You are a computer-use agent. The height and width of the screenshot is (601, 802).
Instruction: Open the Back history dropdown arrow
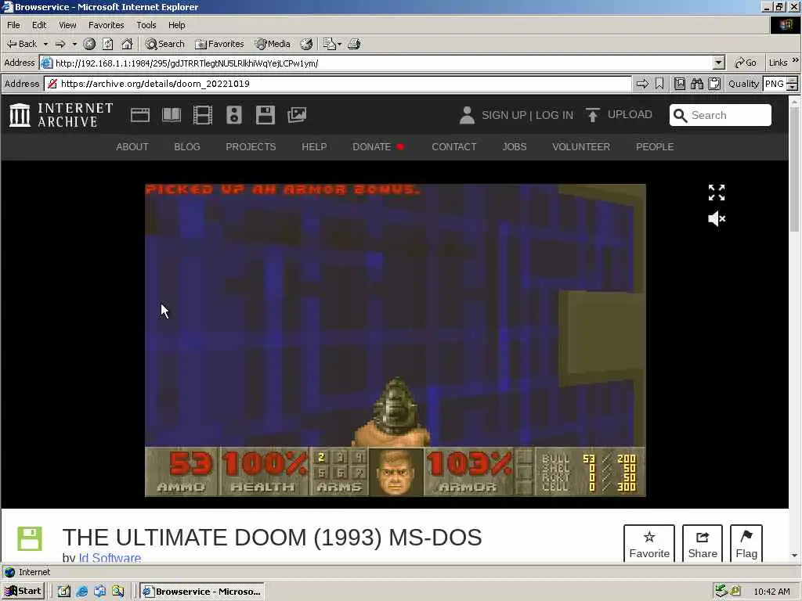[x=45, y=44]
